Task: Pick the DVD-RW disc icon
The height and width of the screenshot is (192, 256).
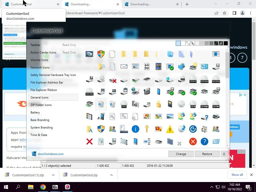Action: tap(89, 91)
